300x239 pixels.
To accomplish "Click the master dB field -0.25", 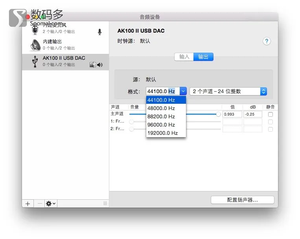I will [x=253, y=114].
